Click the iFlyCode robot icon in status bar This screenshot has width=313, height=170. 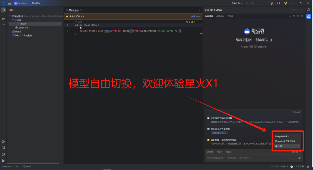click(x=292, y=167)
